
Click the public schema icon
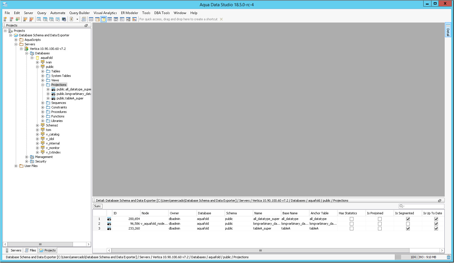pyautogui.click(x=43, y=67)
